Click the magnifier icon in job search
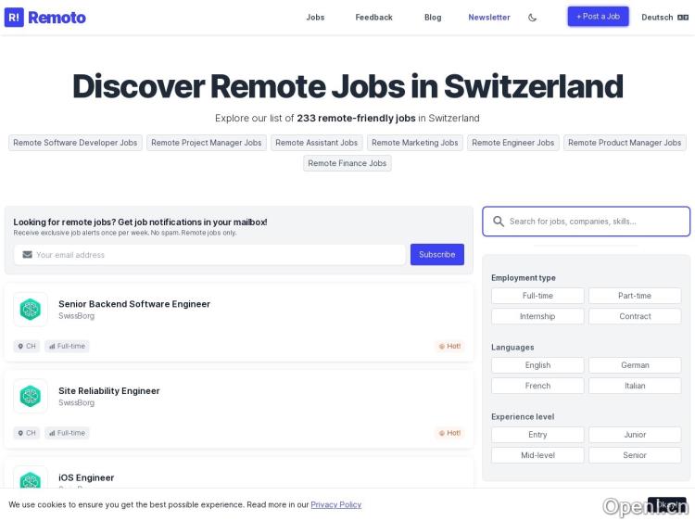 click(499, 222)
